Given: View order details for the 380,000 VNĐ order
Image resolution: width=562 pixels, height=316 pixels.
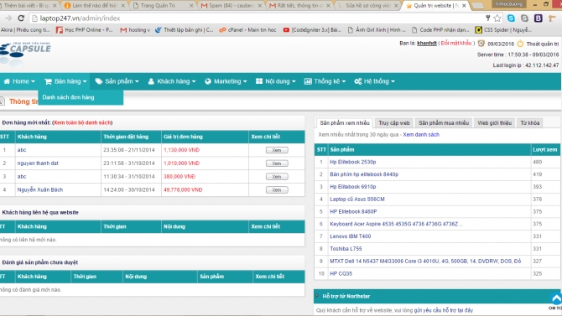Looking at the screenshot, I should [277, 177].
